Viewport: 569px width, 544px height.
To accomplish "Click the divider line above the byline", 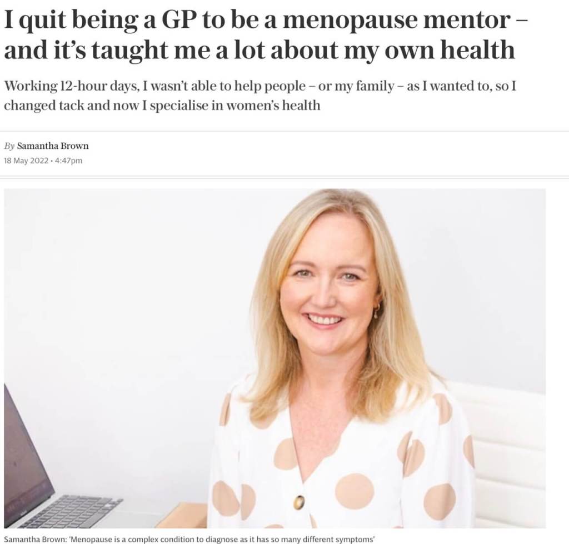I will click(x=284, y=131).
